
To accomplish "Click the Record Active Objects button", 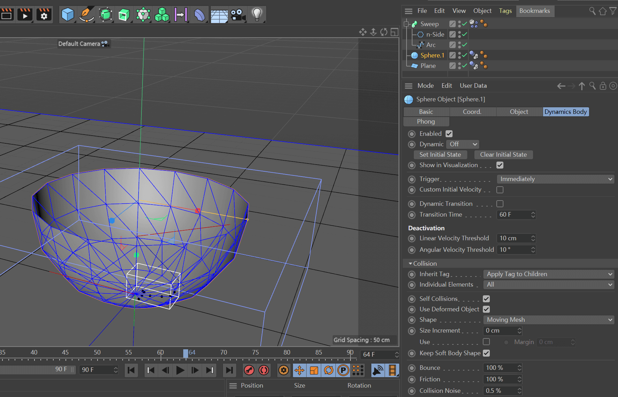I will (249, 370).
